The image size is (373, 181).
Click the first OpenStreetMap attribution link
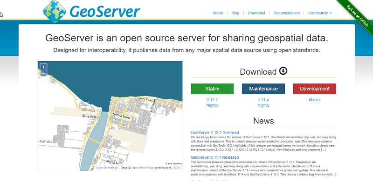click(107, 168)
